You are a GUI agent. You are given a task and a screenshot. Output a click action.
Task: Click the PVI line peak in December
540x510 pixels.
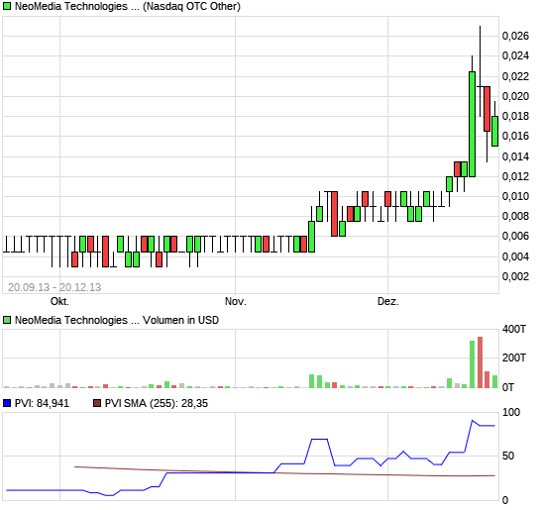pos(473,421)
